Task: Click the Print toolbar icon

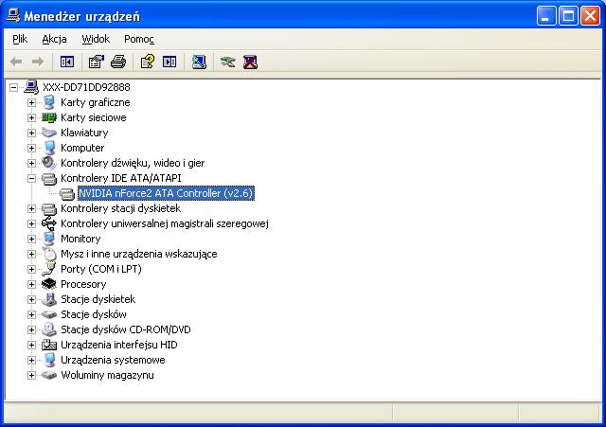Action: (118, 62)
